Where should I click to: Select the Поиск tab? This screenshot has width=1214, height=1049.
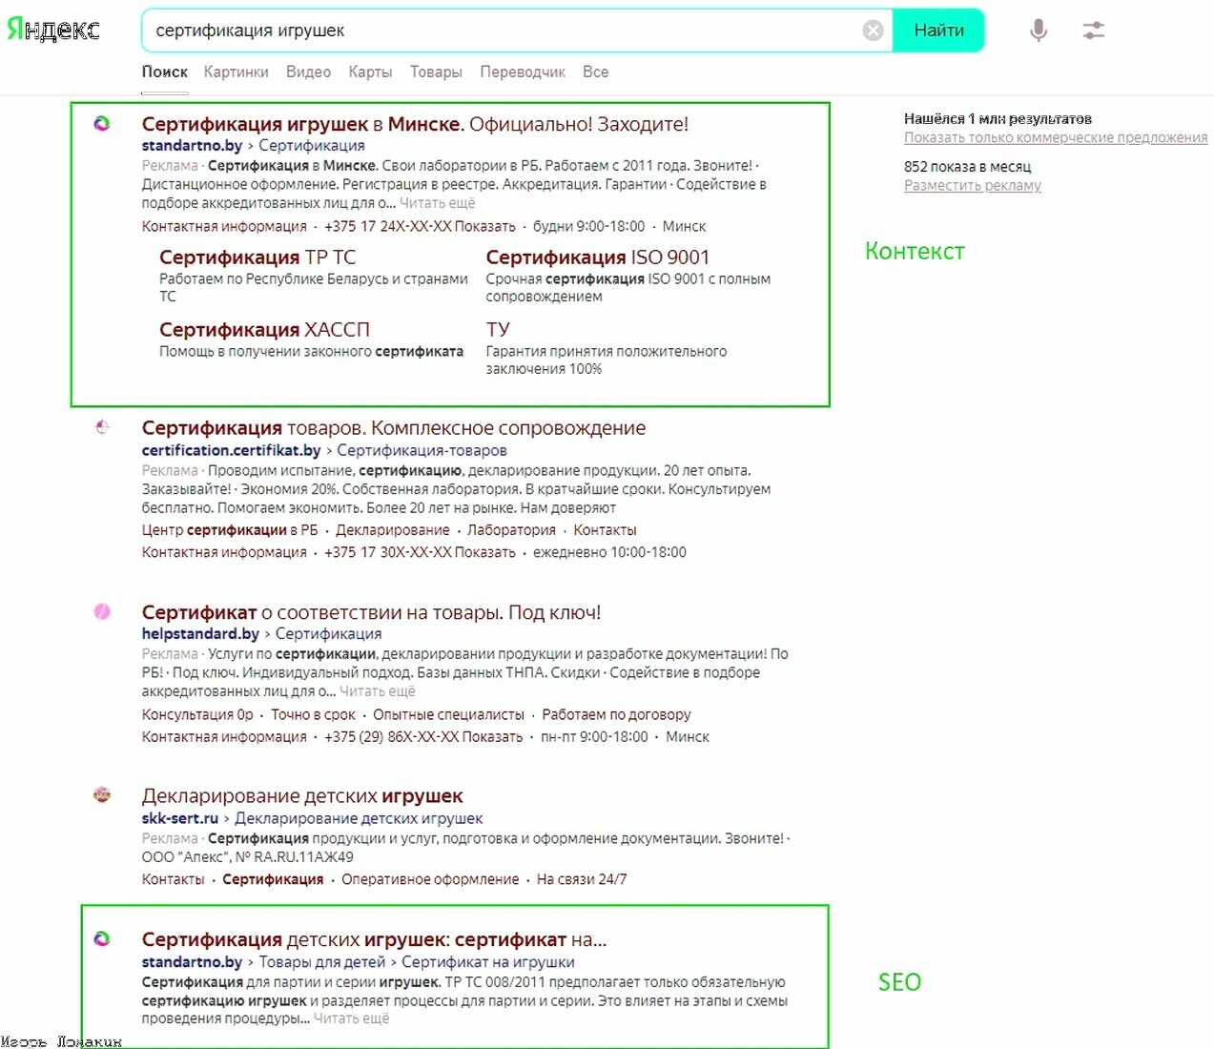tap(165, 72)
